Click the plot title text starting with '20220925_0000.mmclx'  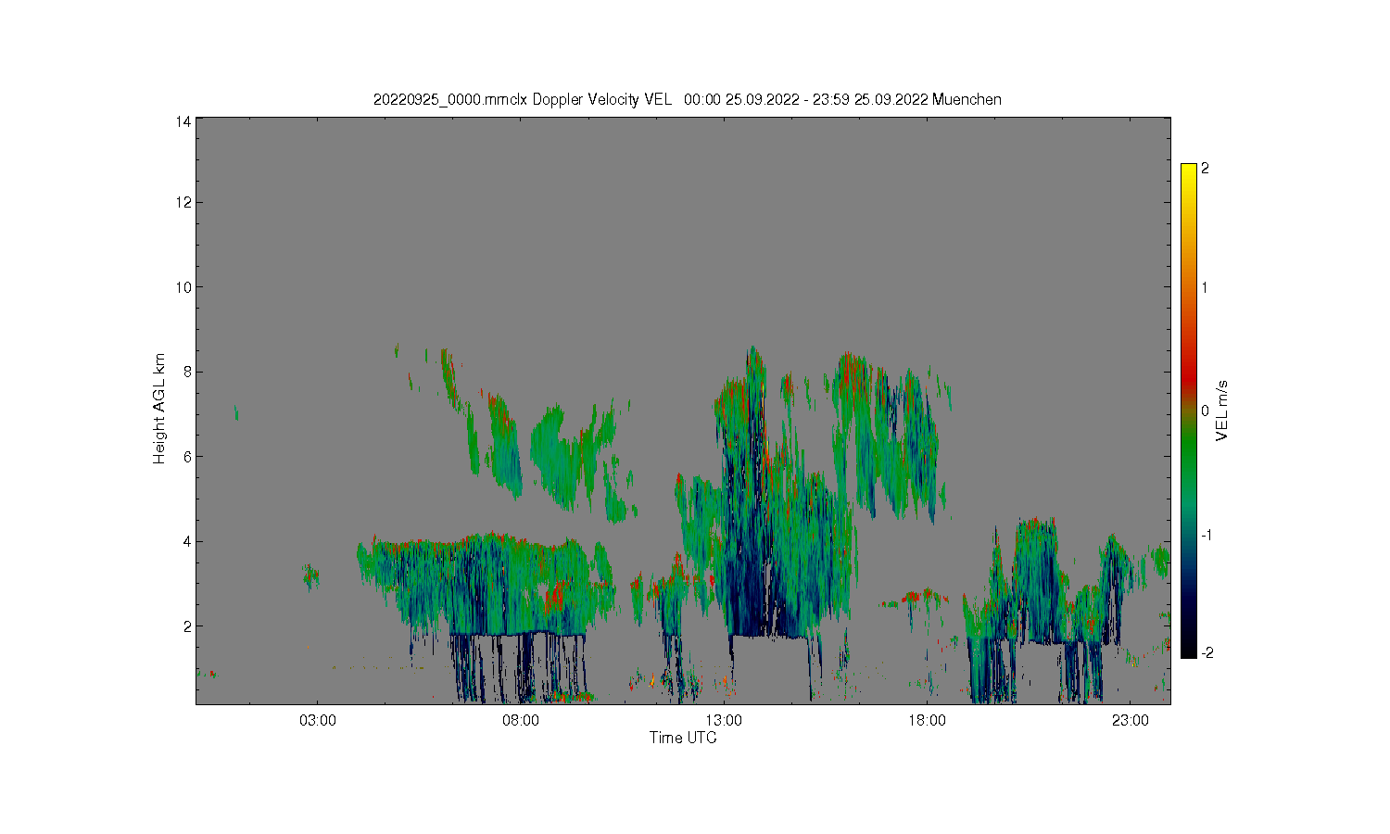(687, 99)
